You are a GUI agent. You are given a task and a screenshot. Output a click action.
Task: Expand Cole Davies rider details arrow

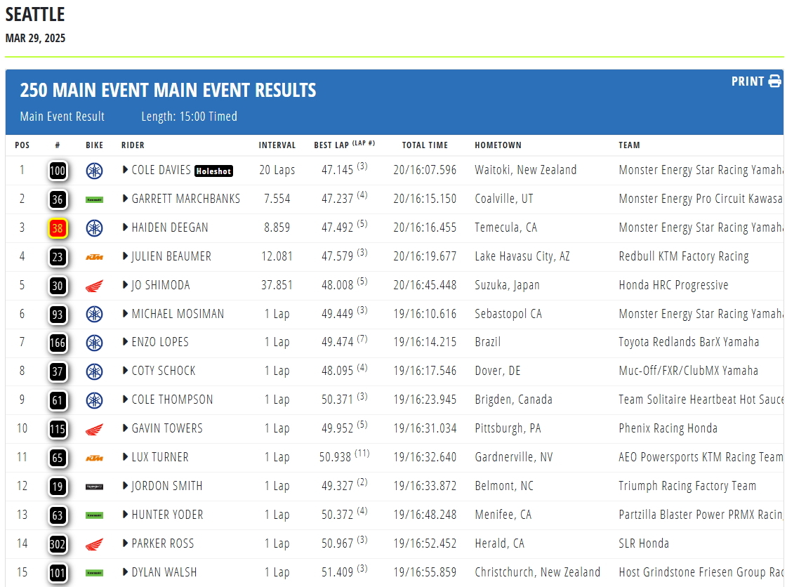tap(125, 170)
